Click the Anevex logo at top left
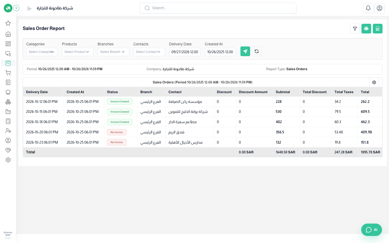The image size is (389, 243). [8, 8]
